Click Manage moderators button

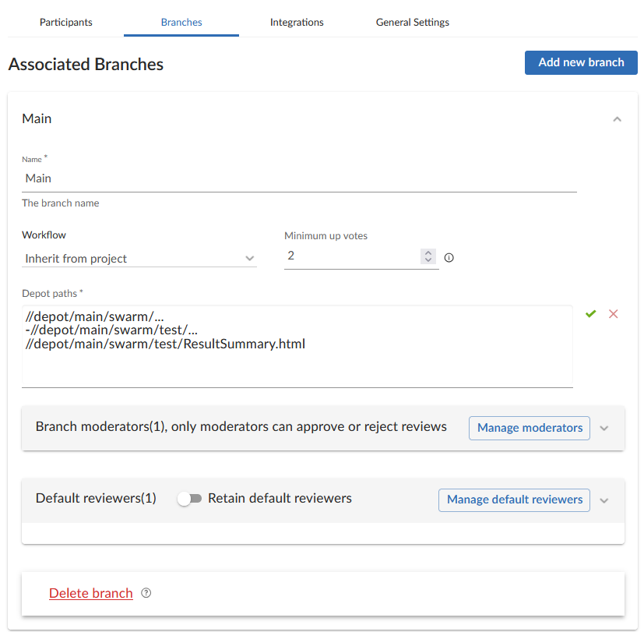(530, 428)
